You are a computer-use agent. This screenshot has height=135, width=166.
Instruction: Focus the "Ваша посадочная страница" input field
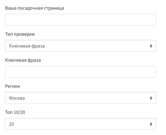(80, 20)
